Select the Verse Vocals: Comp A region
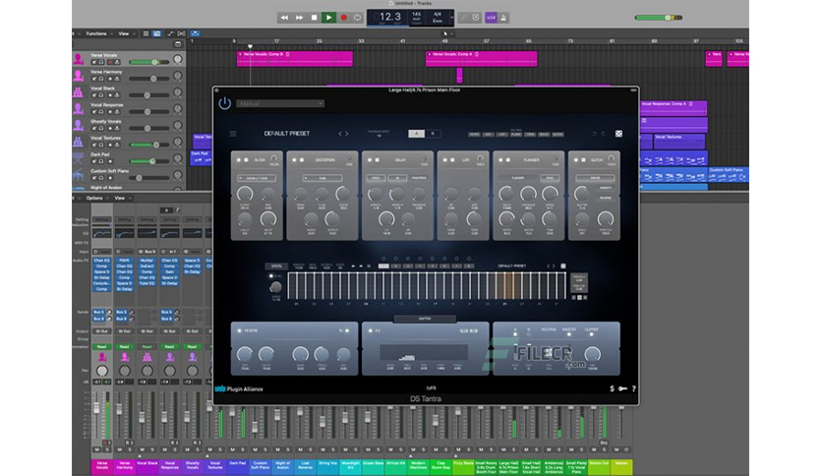This screenshot has height=476, width=822. coord(481,58)
